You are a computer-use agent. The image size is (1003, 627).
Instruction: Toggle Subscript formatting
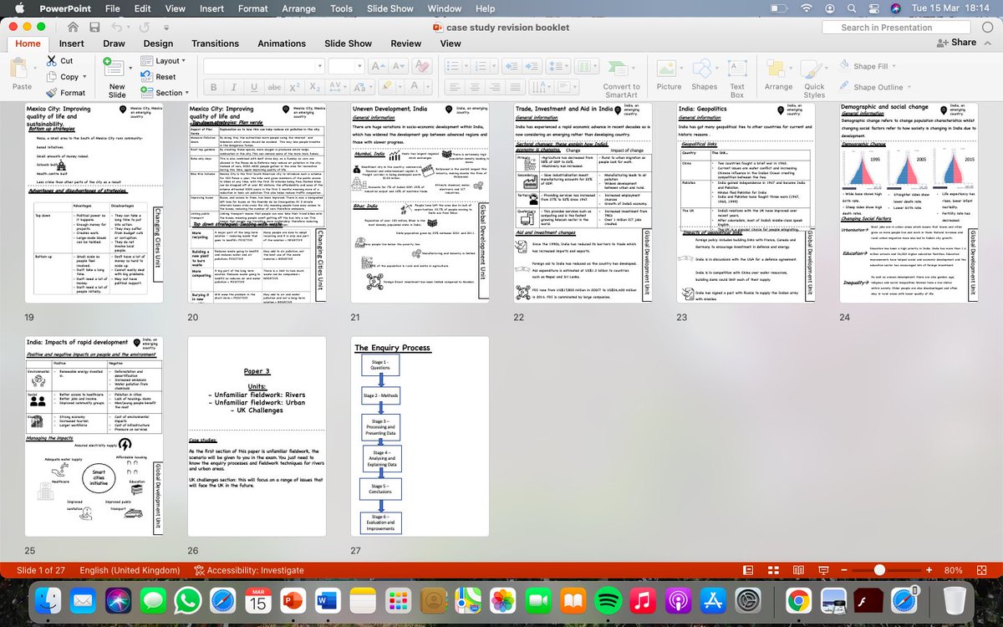coord(315,88)
